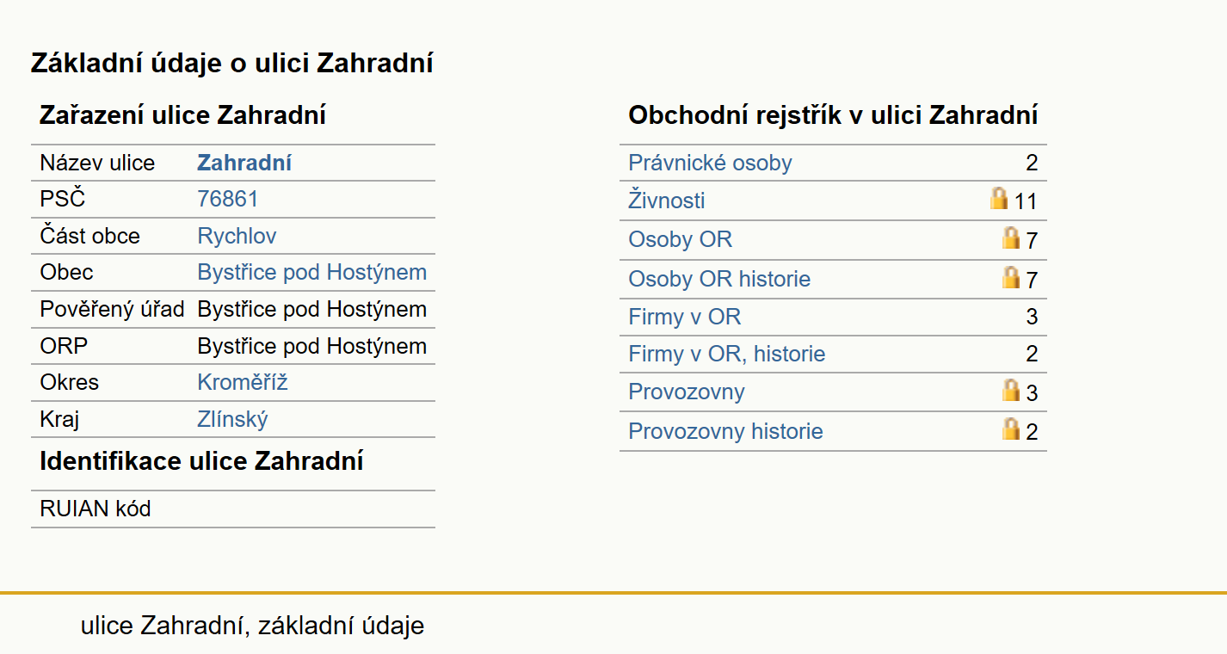Open the Osoby OR historie link

(x=719, y=279)
